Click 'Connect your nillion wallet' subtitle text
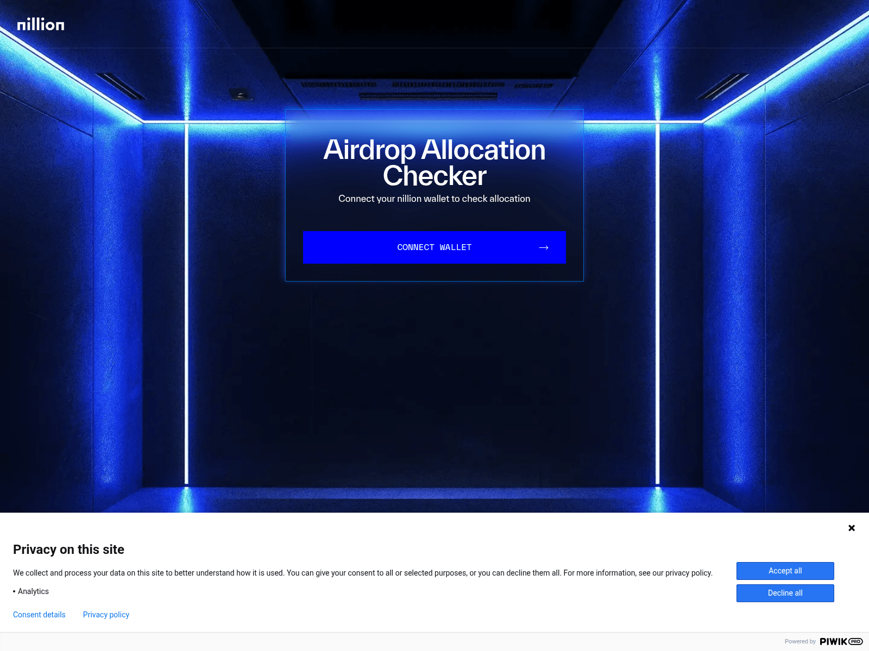The image size is (869, 651). coord(434,199)
